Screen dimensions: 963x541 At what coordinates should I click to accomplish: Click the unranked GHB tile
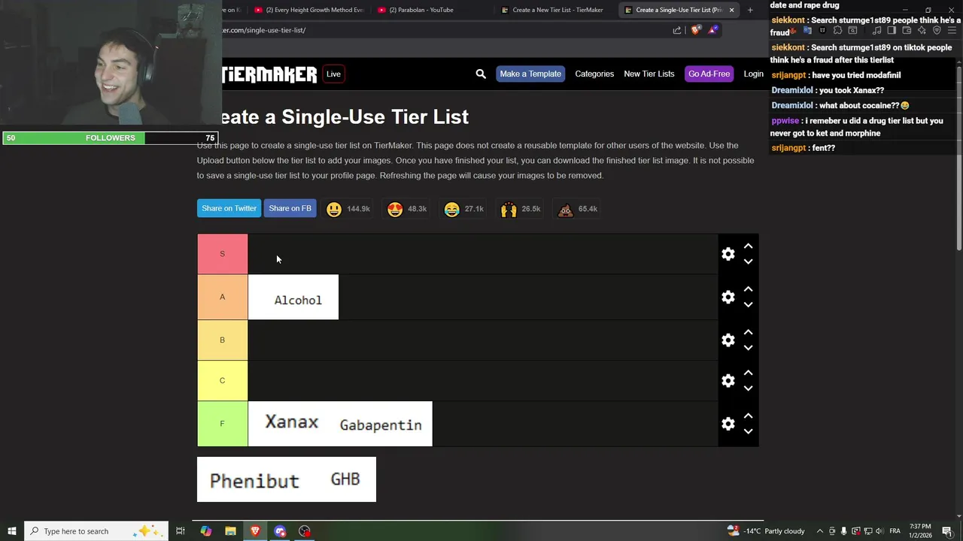[x=345, y=479]
